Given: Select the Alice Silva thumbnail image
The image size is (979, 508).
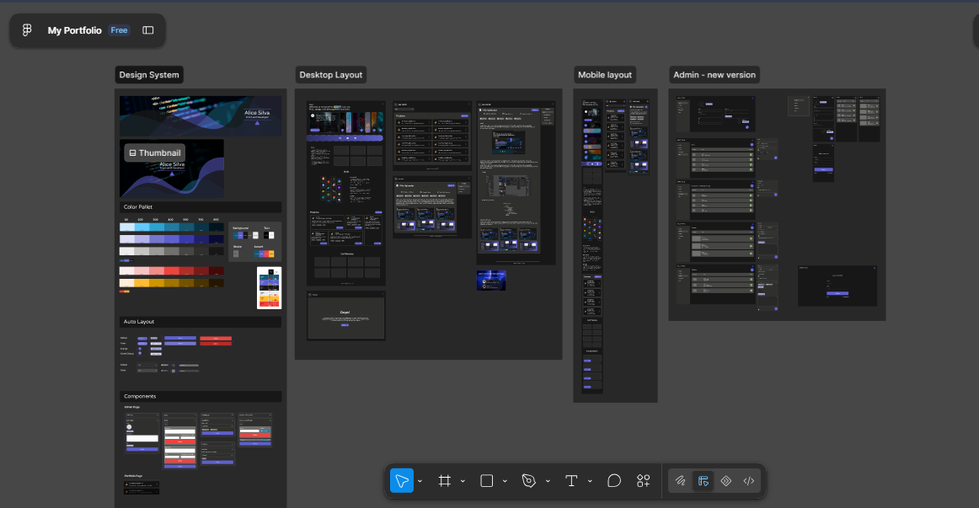Looking at the screenshot, I should (x=172, y=169).
